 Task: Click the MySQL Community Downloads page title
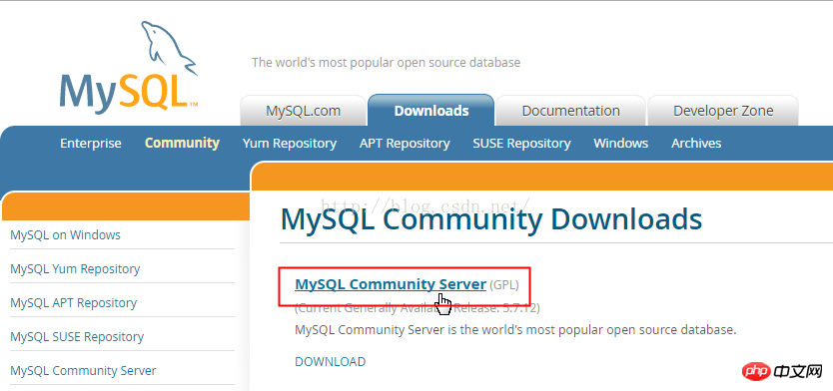pyautogui.click(x=490, y=219)
